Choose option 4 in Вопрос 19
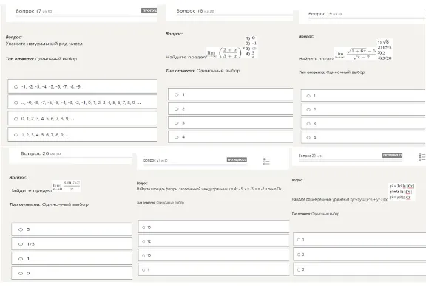Screen dimensions: 426x287 pyautogui.click(x=363, y=138)
